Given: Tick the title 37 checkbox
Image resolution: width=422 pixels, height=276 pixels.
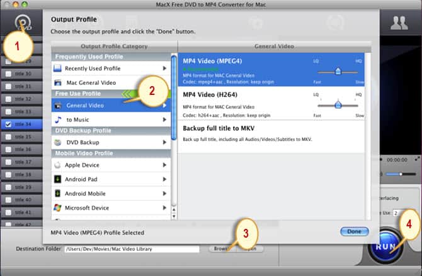Looking at the screenshot, I should [8, 162].
